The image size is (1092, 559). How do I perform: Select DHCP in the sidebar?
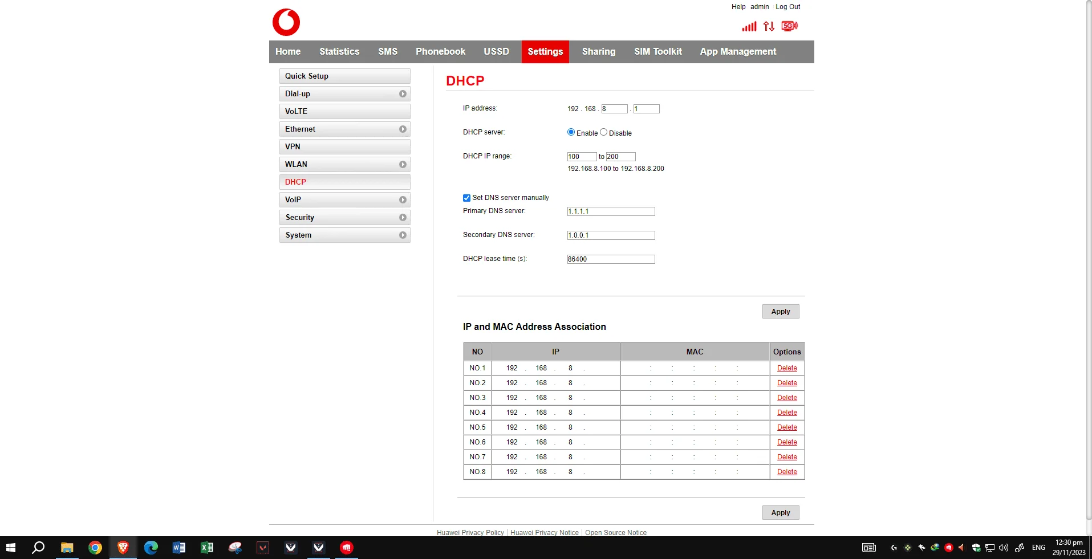point(345,182)
